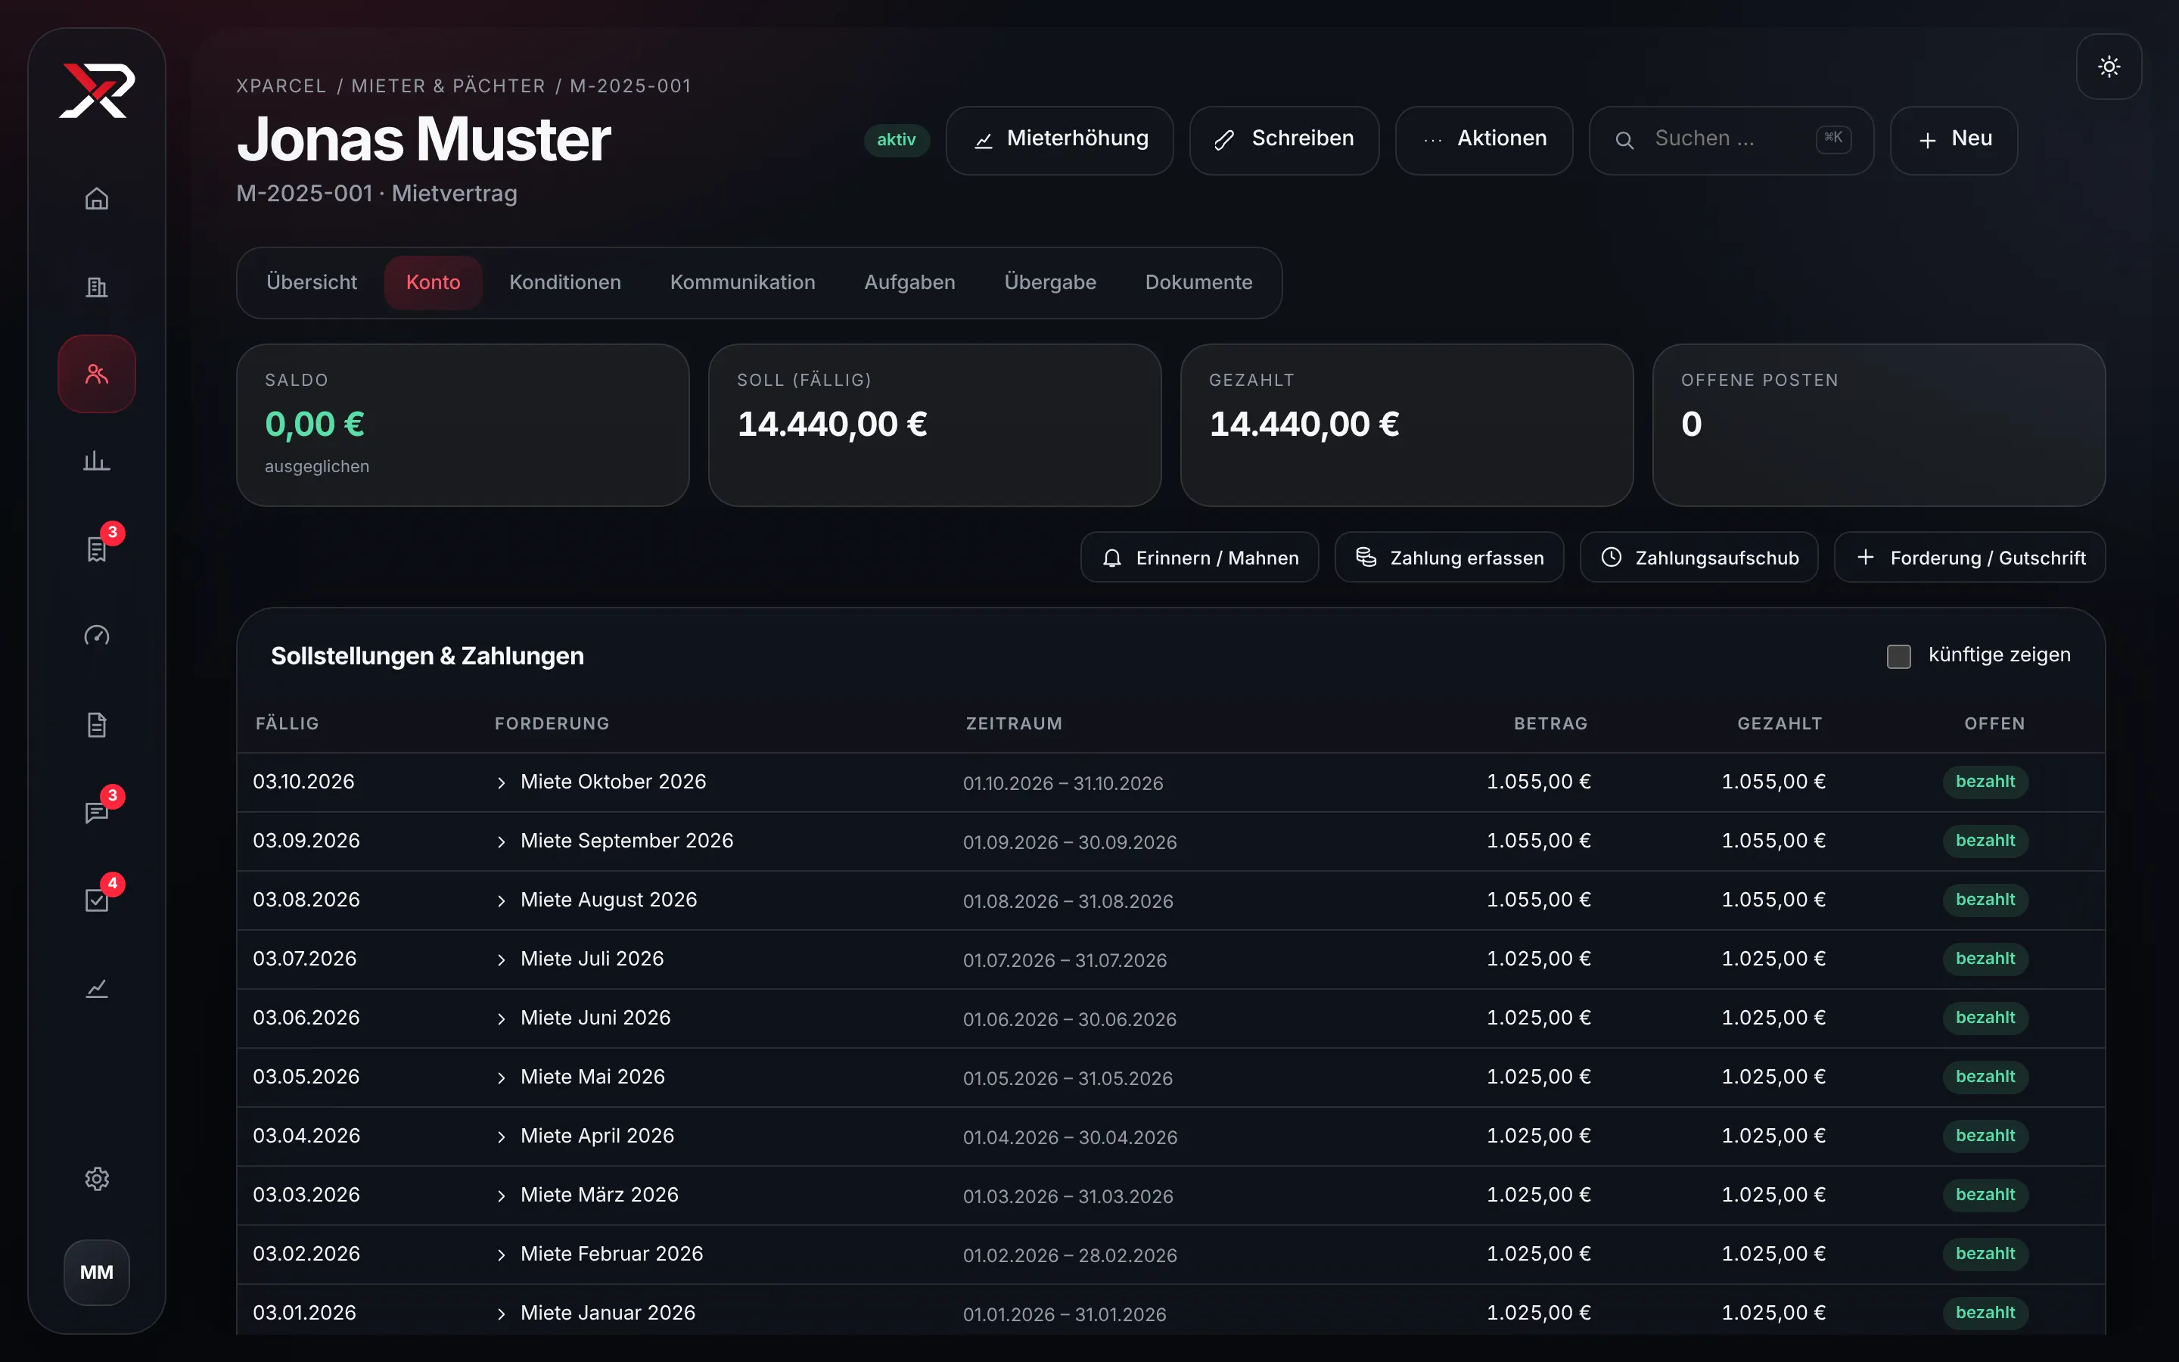Toggle light theme with sun icon

(x=2109, y=67)
